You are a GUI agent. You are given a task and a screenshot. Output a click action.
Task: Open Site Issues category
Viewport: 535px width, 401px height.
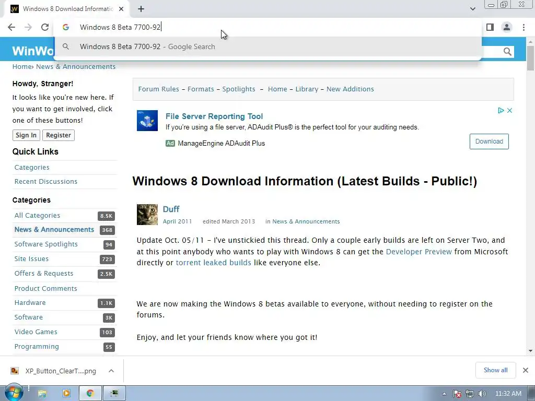point(31,259)
